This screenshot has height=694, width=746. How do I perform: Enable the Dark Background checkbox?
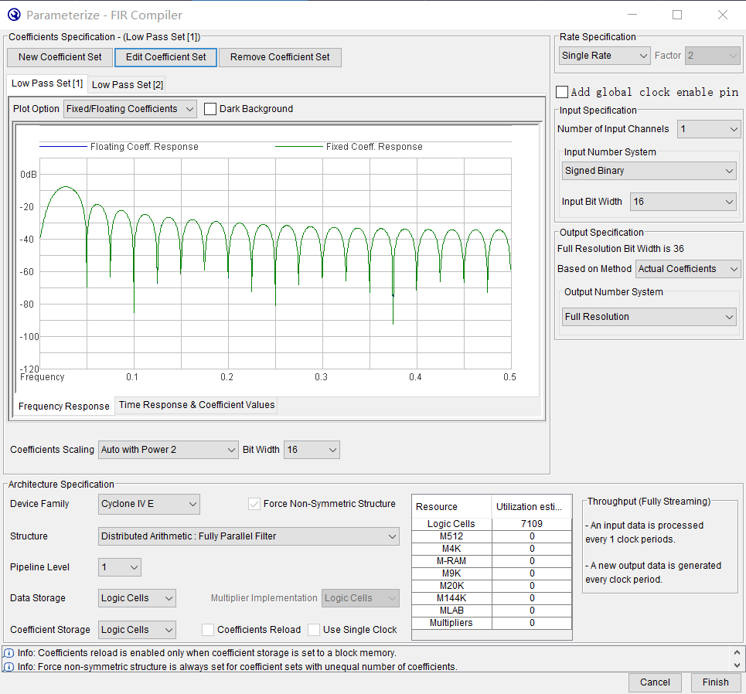[210, 109]
